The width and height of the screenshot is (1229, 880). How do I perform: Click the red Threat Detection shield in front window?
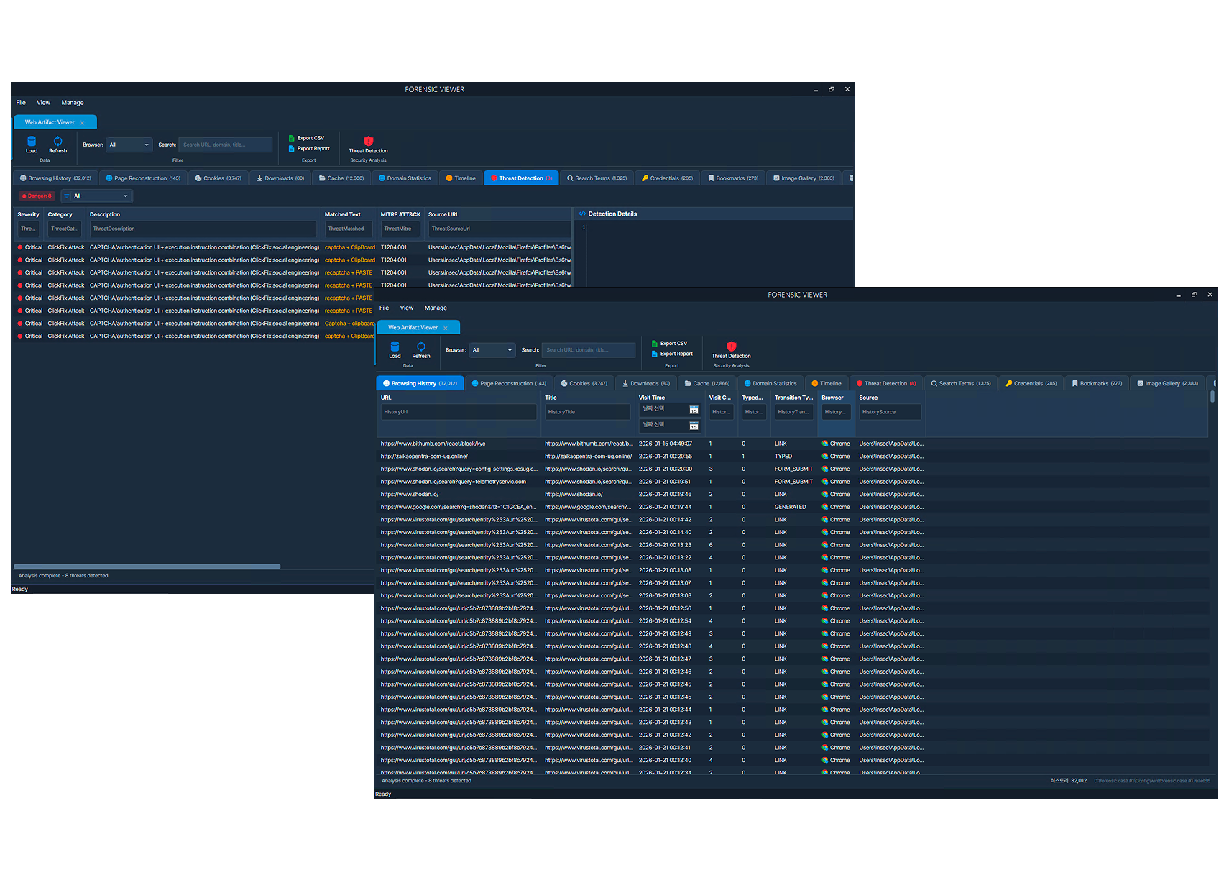pyautogui.click(x=731, y=347)
